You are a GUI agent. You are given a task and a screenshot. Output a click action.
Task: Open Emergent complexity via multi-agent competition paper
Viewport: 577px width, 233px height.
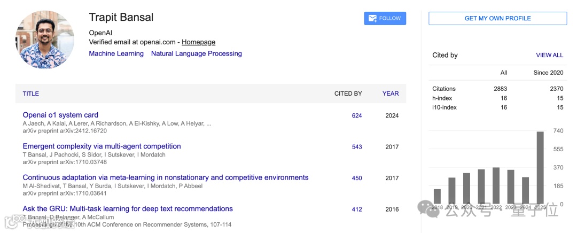coord(102,146)
